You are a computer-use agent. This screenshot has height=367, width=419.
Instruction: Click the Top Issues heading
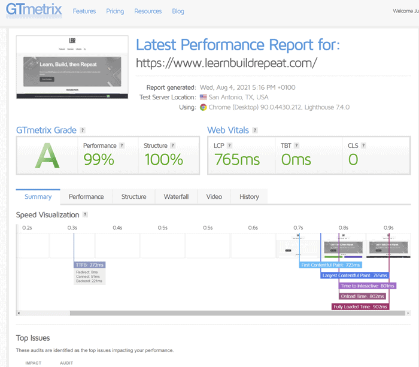pyautogui.click(x=33, y=338)
